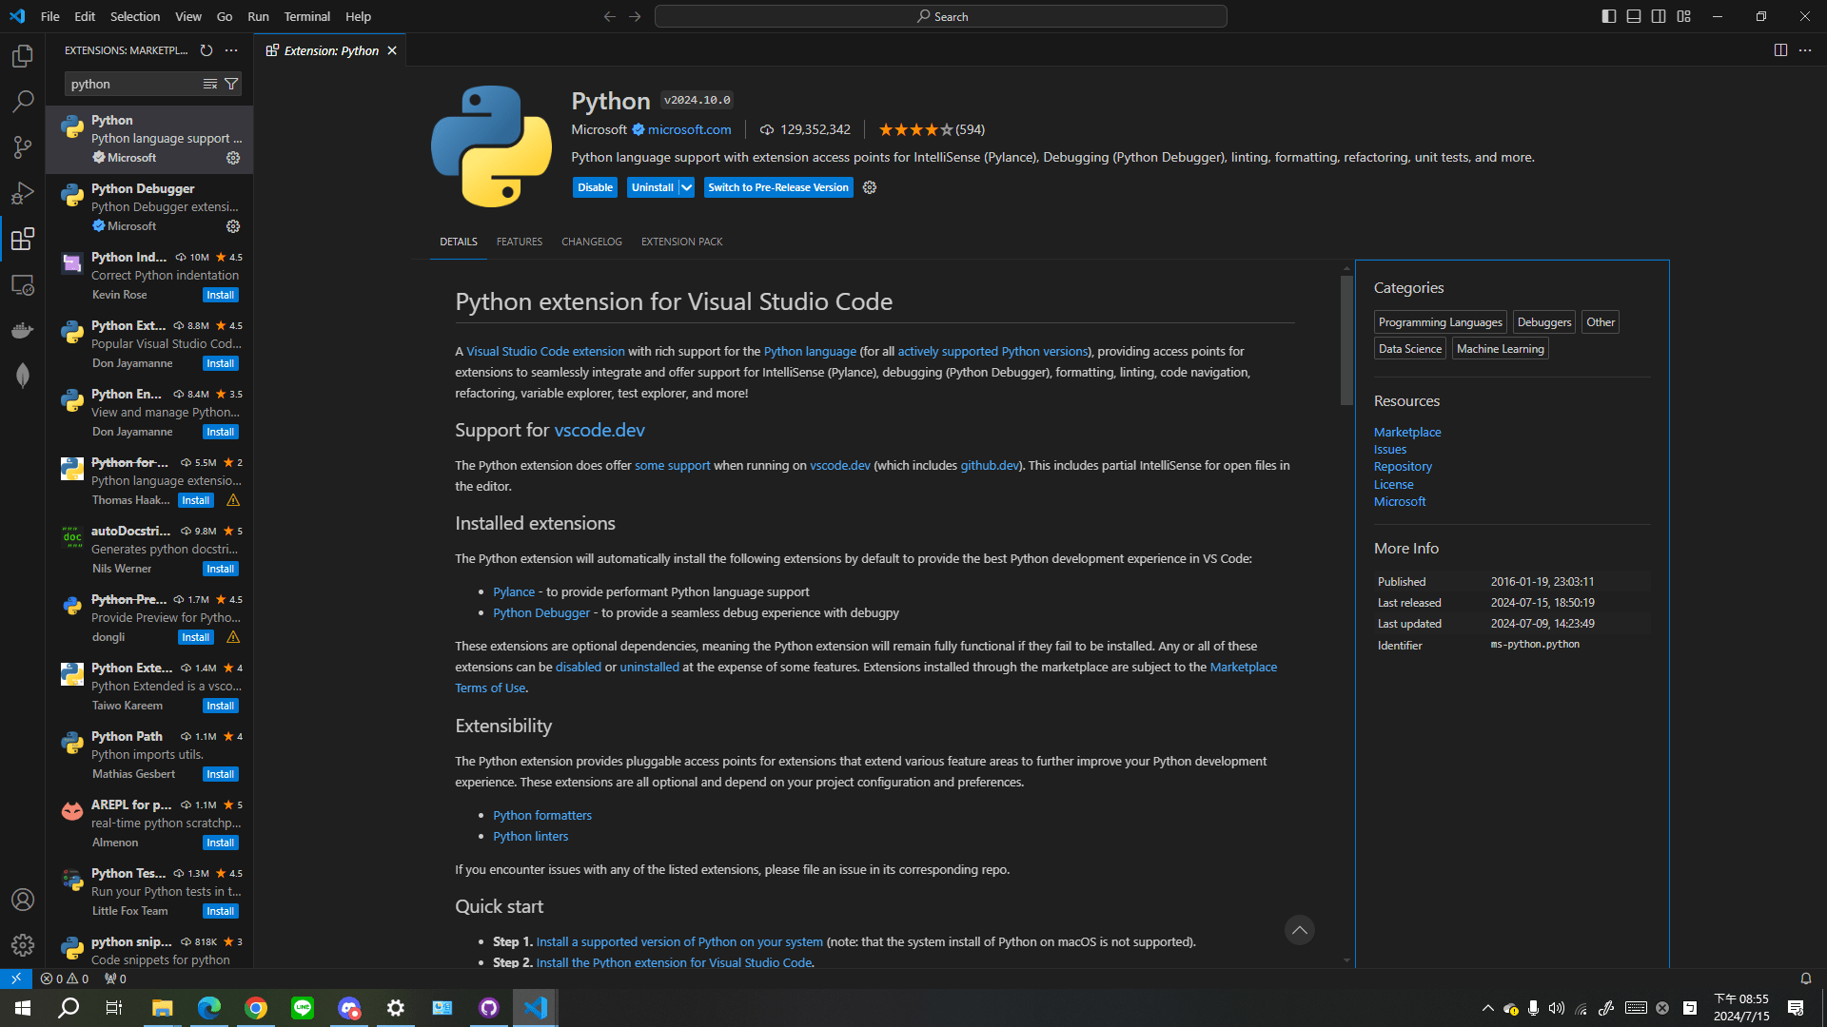Open File Explorer from taskbar
The width and height of the screenshot is (1827, 1027).
coord(163,1008)
